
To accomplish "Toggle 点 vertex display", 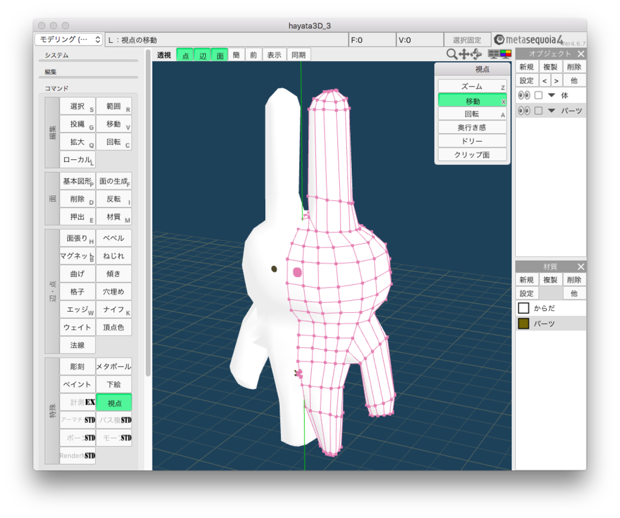I will click(x=185, y=55).
